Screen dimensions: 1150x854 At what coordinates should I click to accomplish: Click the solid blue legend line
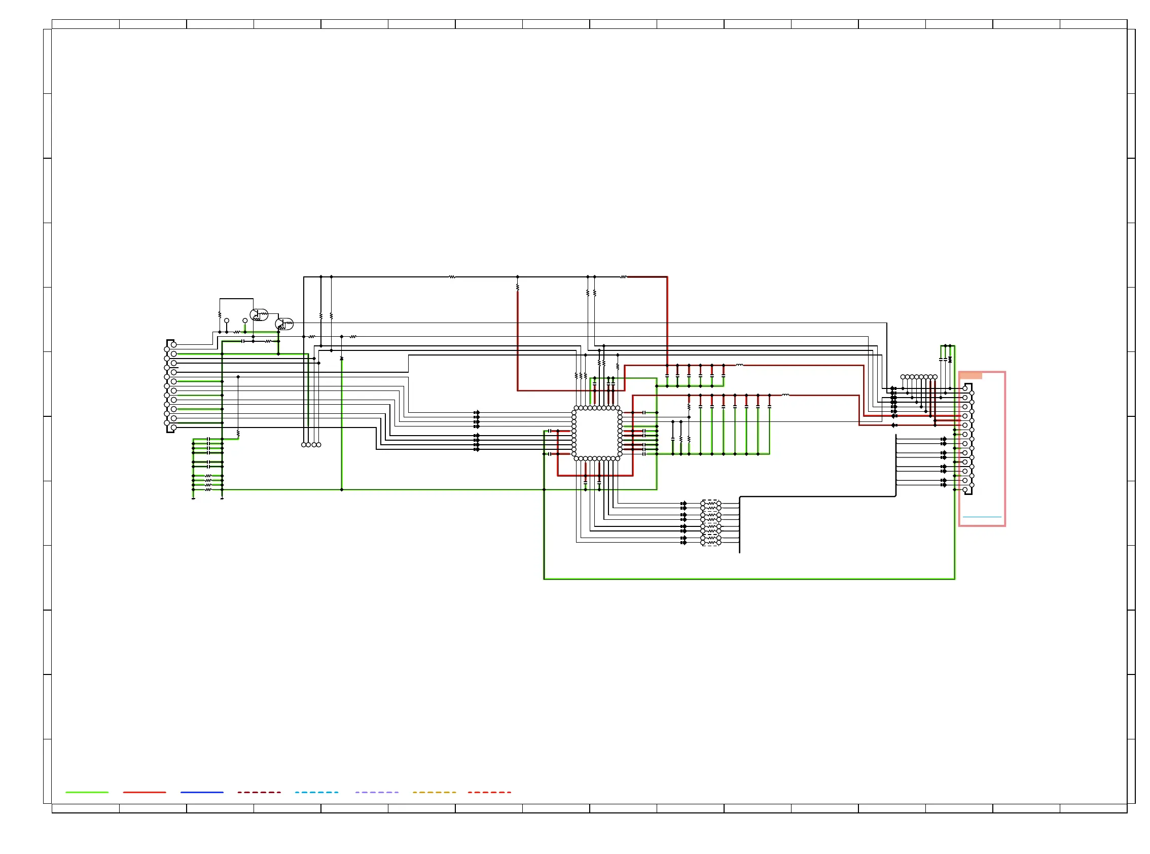(x=202, y=792)
